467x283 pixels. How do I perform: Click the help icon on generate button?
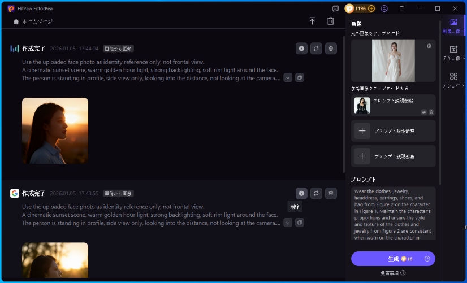click(427, 259)
